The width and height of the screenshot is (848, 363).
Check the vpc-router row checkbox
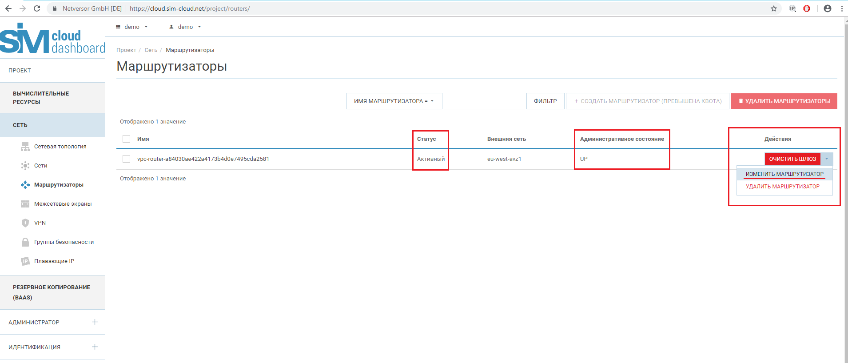pyautogui.click(x=127, y=159)
